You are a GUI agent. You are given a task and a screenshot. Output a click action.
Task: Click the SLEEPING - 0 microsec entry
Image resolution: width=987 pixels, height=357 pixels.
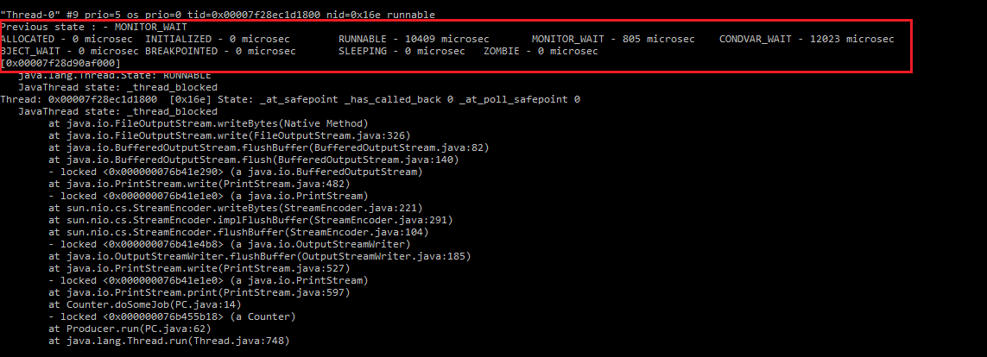tap(402, 52)
